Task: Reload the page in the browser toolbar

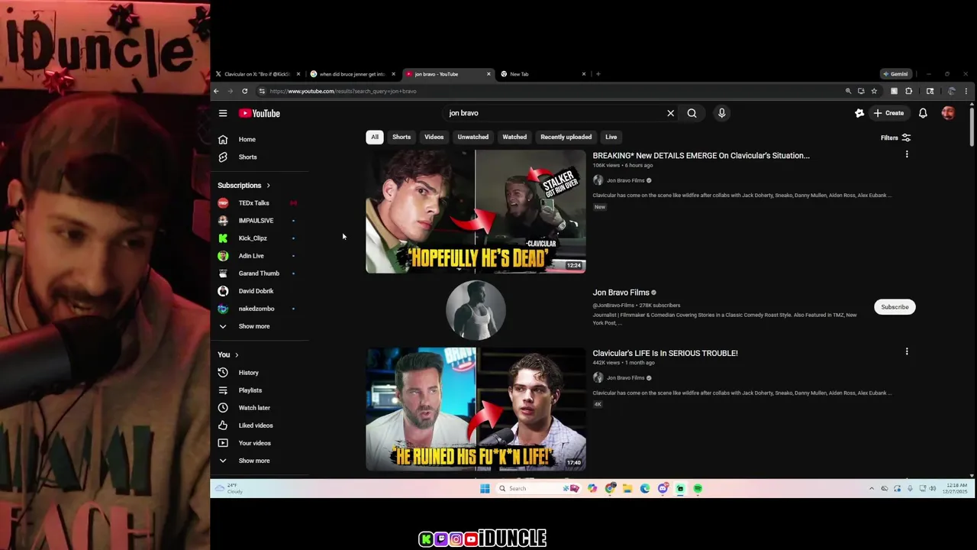Action: tap(244, 91)
